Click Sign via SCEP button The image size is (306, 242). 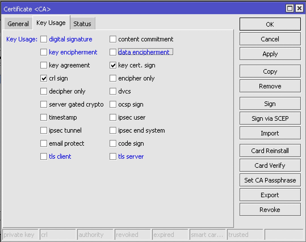270,118
